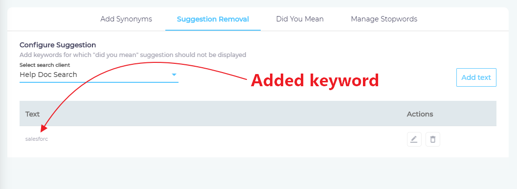Click the did you mean description text

coord(133,55)
